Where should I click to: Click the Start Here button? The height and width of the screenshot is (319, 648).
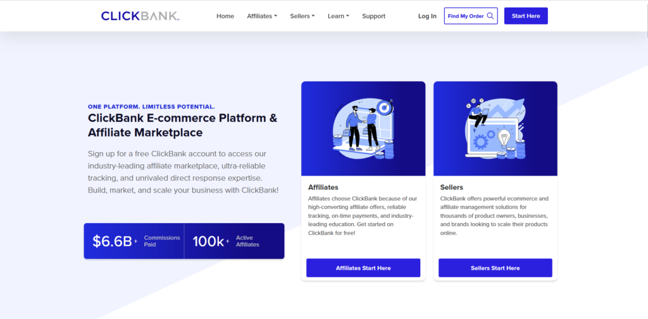[x=526, y=16]
